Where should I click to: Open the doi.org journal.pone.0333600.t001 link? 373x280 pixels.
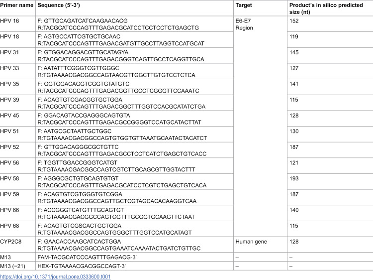(55, 277)
